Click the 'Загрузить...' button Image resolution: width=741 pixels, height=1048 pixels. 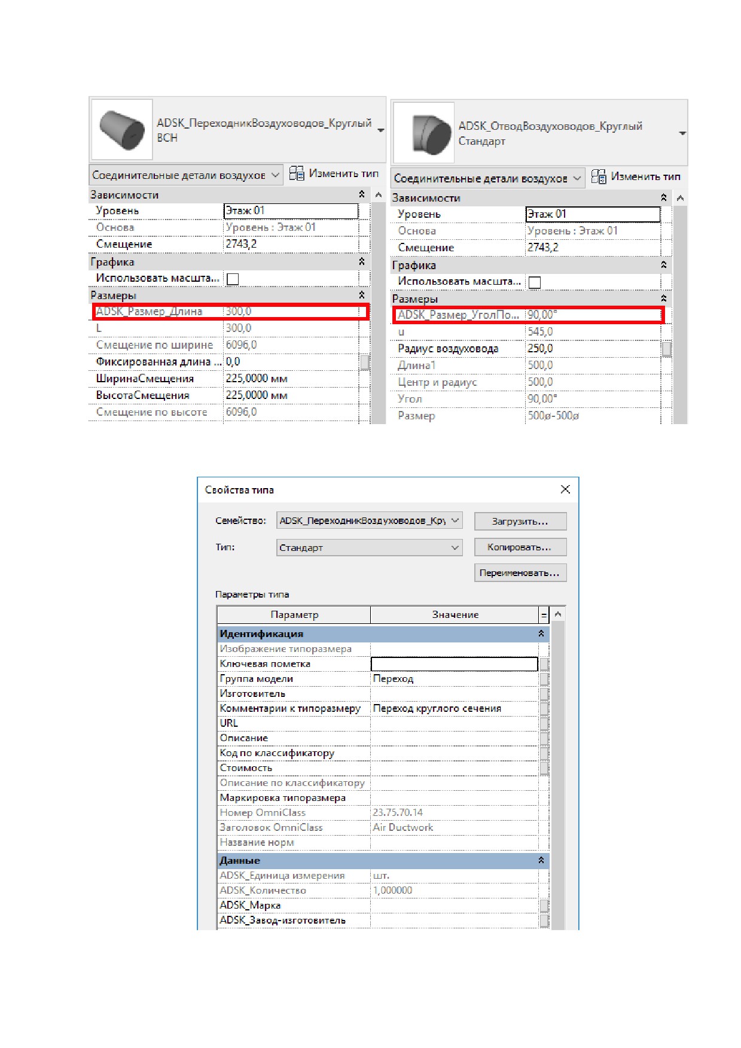[x=520, y=521]
